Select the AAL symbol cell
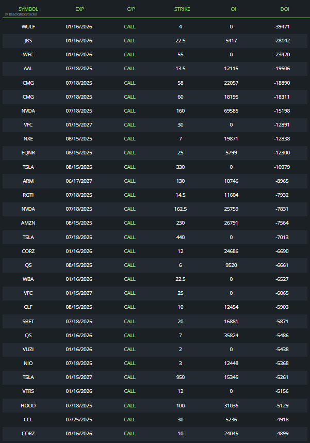The width and height of the screenshot is (310, 443). click(28, 68)
